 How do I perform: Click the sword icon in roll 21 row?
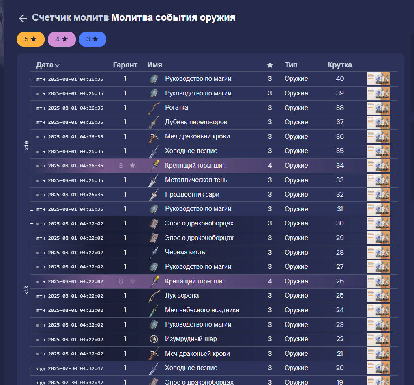[x=154, y=354]
